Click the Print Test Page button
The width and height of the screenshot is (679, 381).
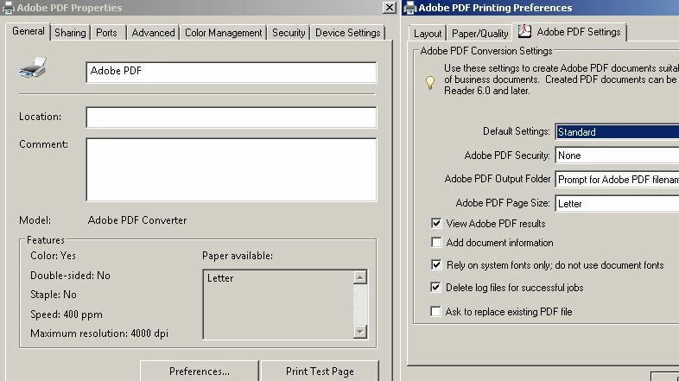pos(320,371)
